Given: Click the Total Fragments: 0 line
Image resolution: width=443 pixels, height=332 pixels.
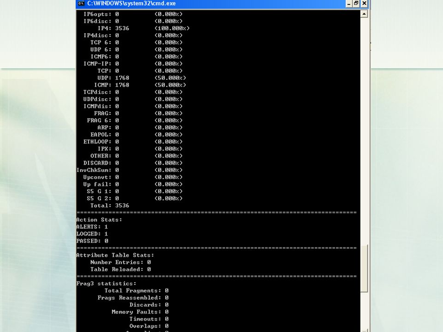Looking at the screenshot, I should point(137,290).
